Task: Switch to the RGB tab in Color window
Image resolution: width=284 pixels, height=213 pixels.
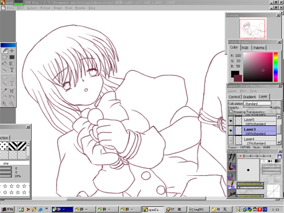Action: [245, 48]
